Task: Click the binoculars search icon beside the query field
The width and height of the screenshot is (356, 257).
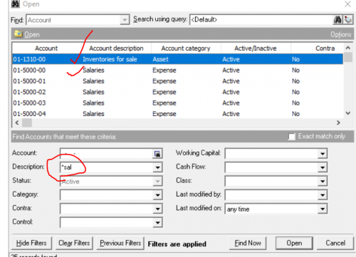Action: [337, 20]
